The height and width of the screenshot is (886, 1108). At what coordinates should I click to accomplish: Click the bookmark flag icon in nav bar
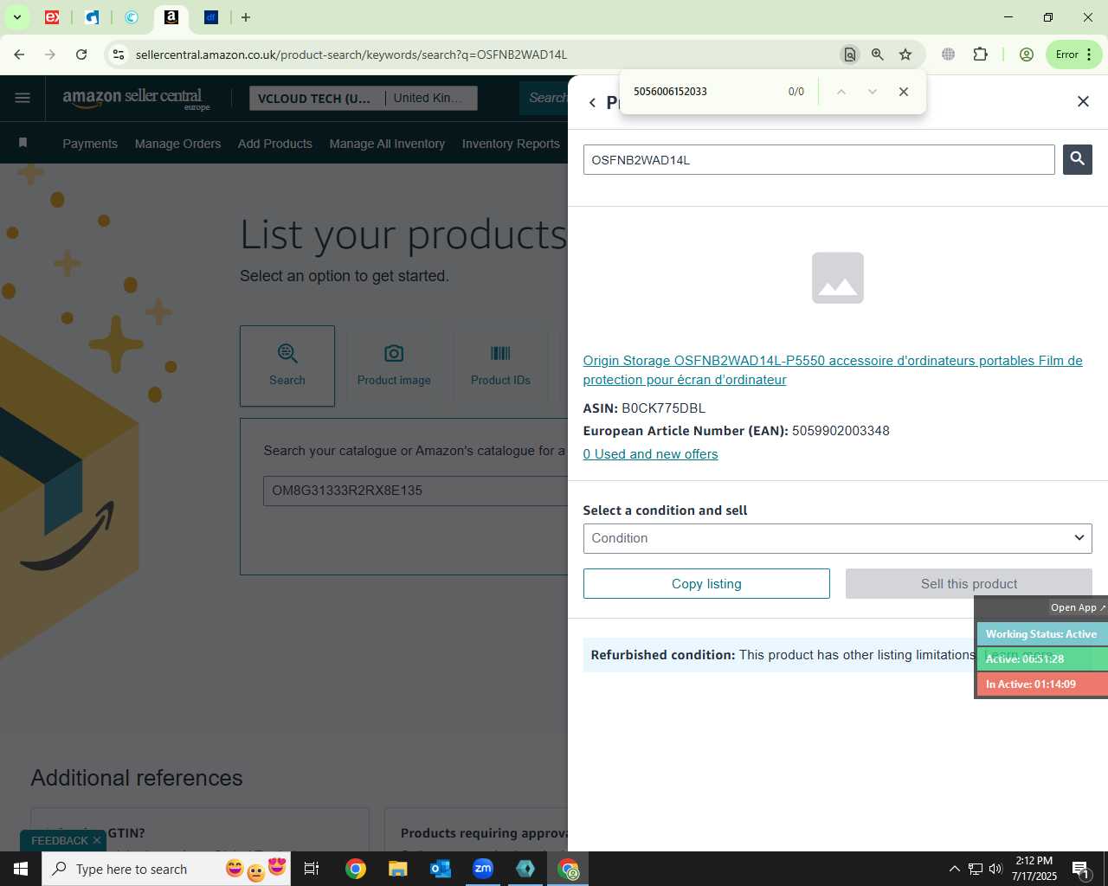[x=23, y=143]
